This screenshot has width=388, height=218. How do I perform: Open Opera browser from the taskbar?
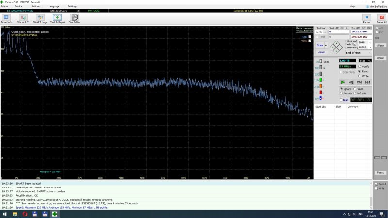point(25,214)
